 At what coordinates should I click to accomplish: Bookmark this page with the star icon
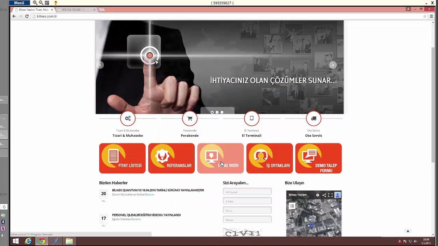point(425,16)
